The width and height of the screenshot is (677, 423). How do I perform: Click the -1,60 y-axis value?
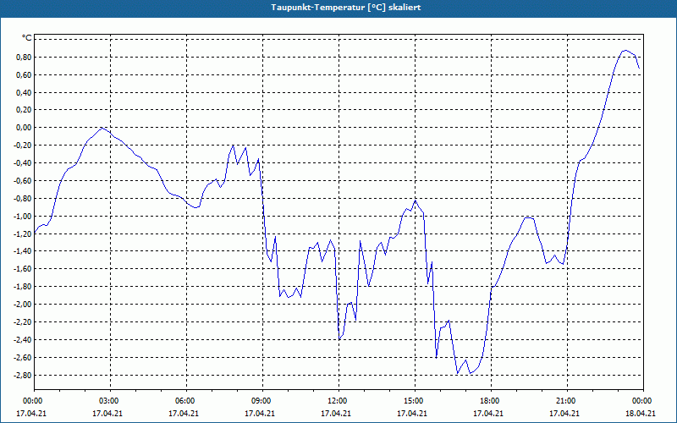[23, 269]
